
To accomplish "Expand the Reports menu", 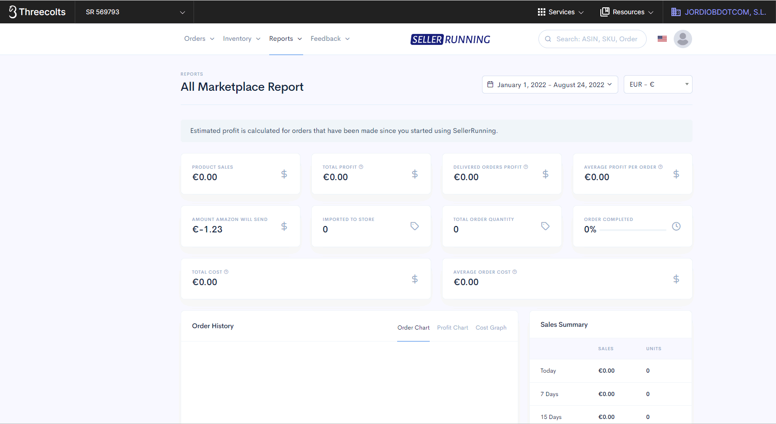I will click(286, 39).
